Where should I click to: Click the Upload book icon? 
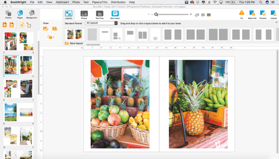tap(274, 14)
